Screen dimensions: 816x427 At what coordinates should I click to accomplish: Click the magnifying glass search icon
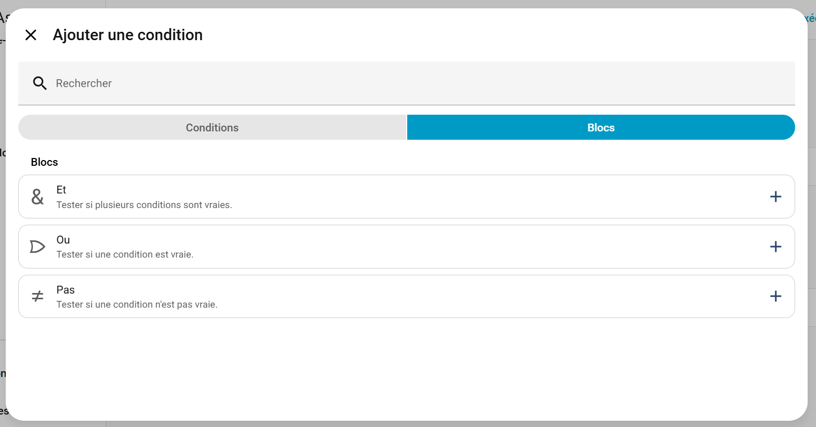[40, 83]
